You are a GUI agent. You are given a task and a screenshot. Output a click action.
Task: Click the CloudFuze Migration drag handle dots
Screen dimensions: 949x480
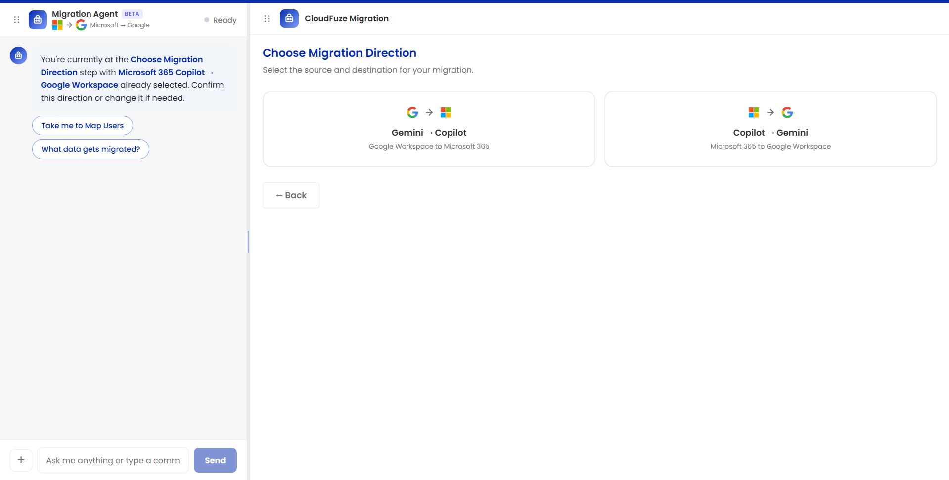[x=267, y=19]
